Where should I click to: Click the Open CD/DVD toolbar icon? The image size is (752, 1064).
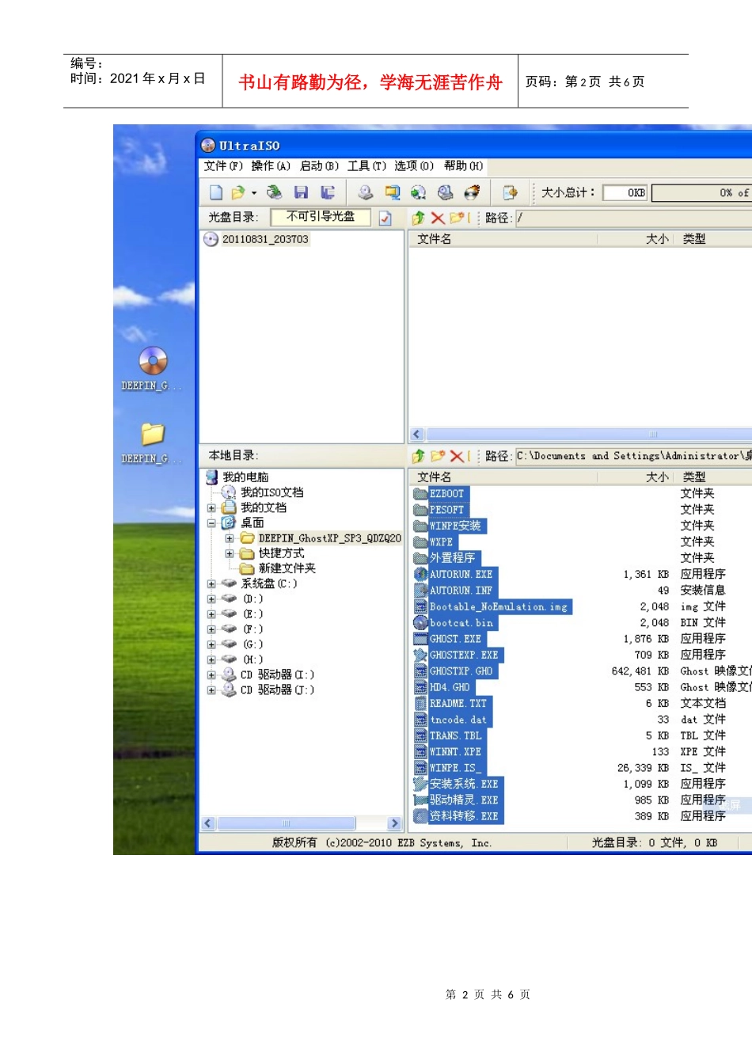[x=275, y=192]
